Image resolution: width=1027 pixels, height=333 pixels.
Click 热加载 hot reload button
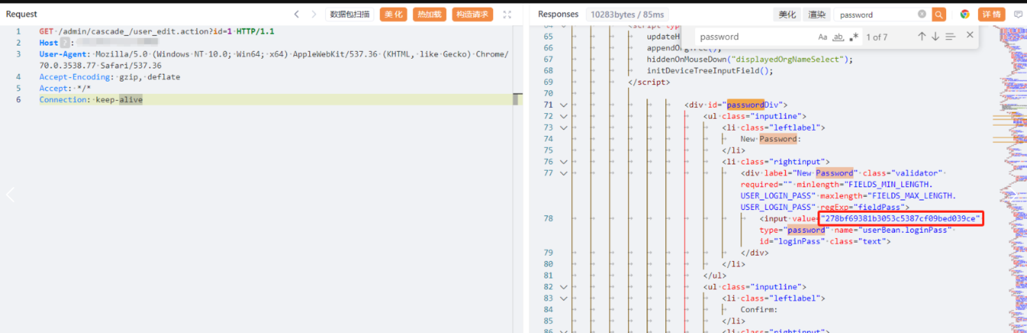coord(429,15)
